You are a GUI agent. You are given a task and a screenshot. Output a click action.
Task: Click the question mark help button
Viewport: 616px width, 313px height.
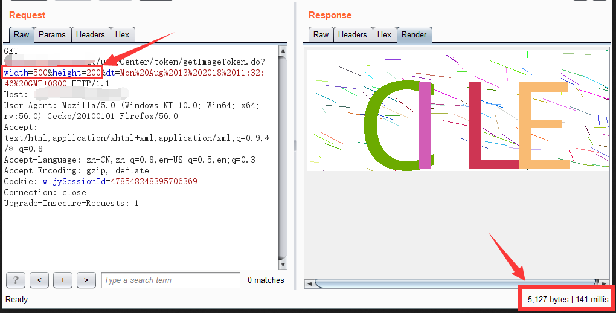[x=16, y=280]
